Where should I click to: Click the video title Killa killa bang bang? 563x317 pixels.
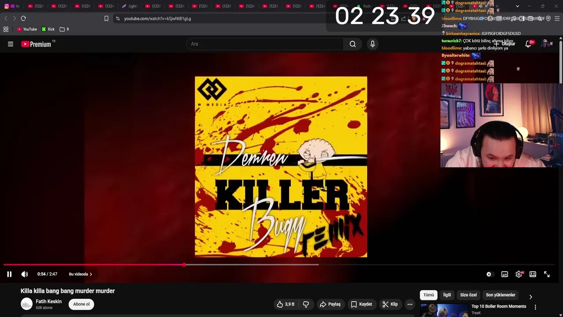click(68, 291)
